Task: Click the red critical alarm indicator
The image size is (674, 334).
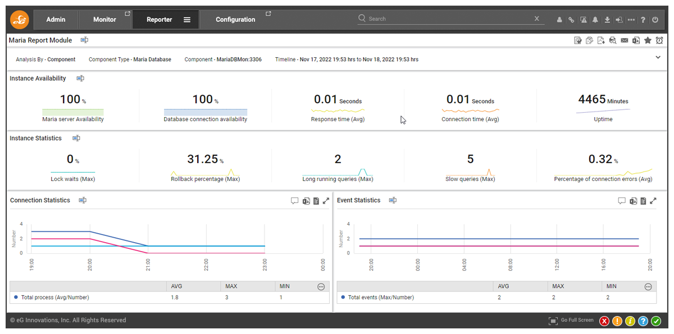Action: [604, 321]
